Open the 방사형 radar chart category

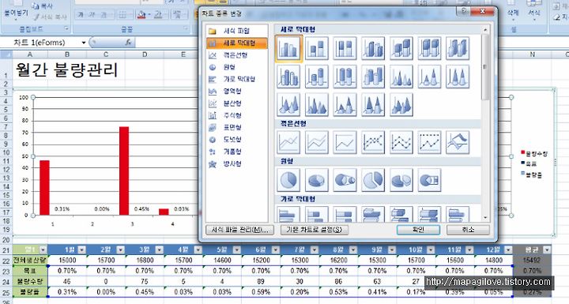236,164
